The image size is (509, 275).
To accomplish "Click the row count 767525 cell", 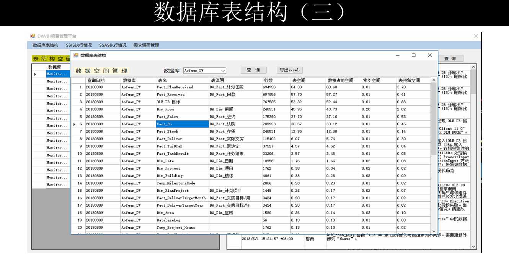I will click(276, 102).
